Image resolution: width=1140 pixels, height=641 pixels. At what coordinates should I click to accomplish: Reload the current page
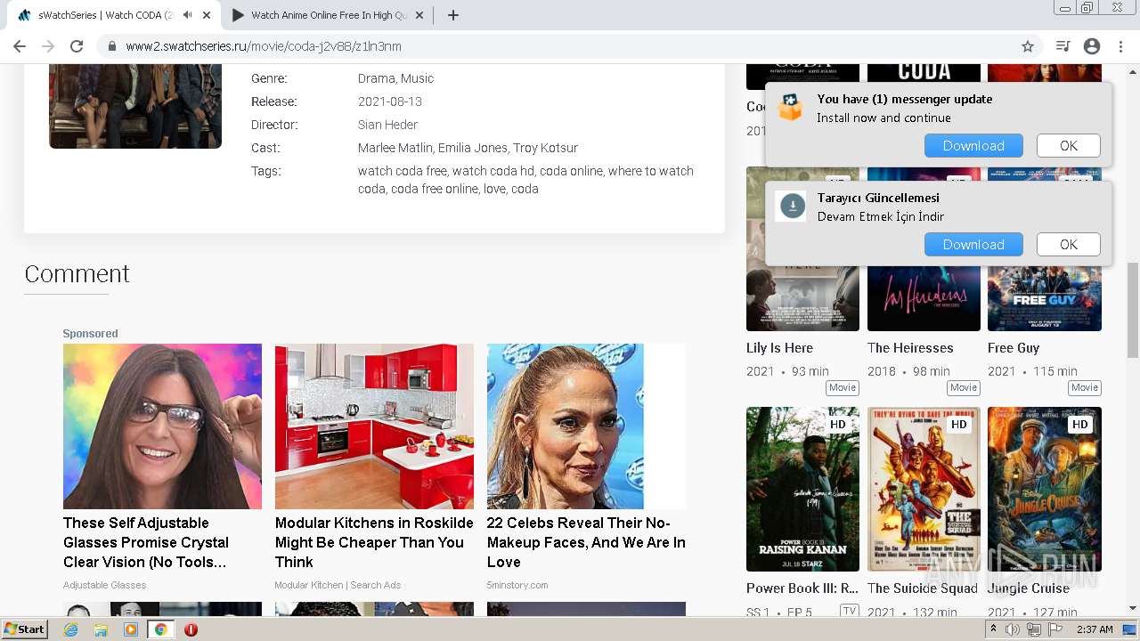77,46
